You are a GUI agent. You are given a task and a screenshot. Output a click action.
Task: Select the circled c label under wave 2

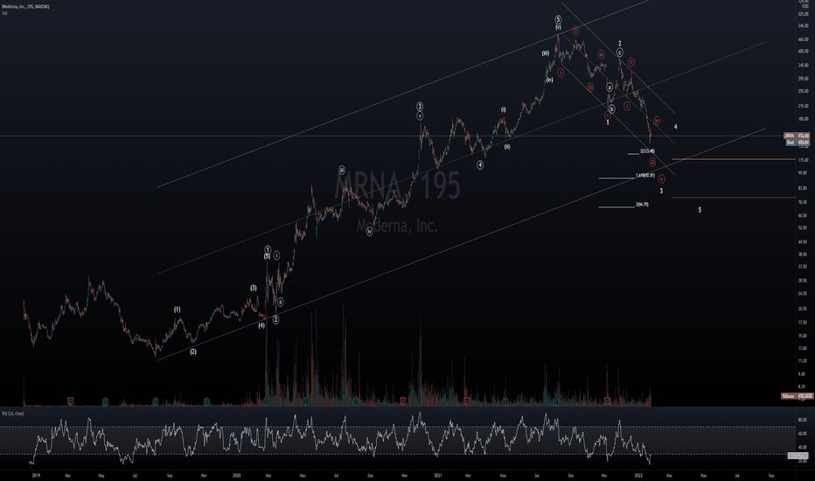point(620,52)
